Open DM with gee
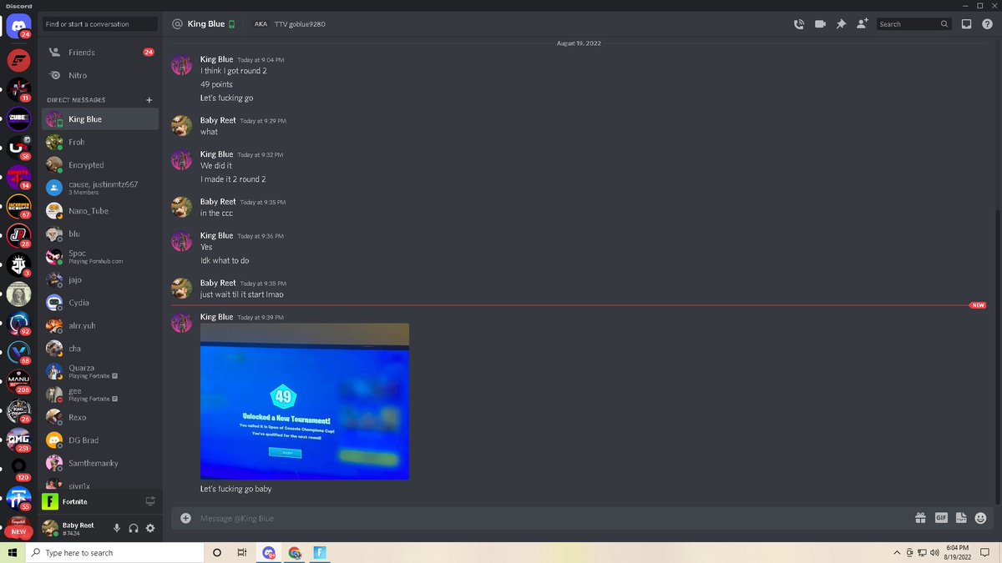Screen dimensions: 1002x563 point(100,395)
